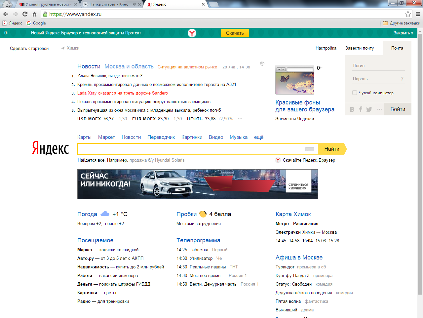Expand more exchange rates after НЕФТЬ

point(240,119)
